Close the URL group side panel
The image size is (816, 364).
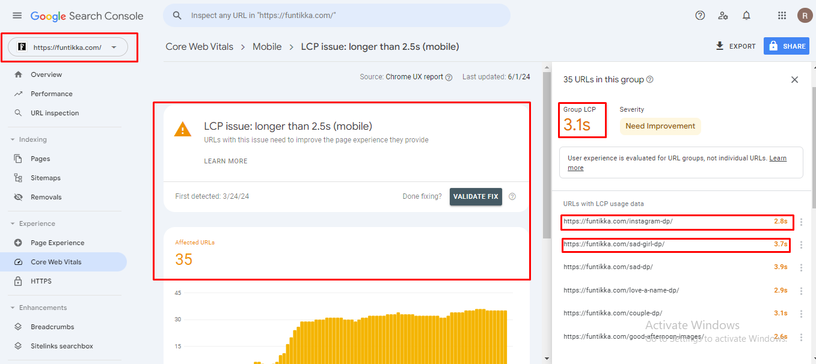pos(794,79)
